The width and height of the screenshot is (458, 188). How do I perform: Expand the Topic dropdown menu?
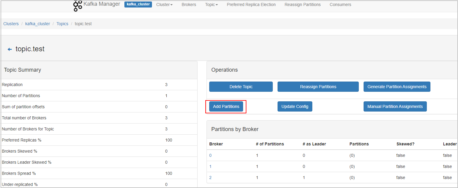click(211, 4)
